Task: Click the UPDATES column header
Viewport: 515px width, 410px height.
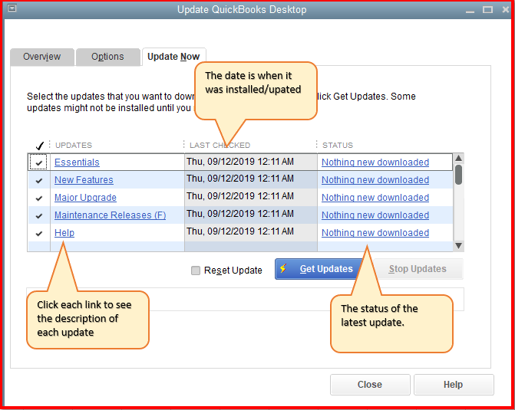Action: pyautogui.click(x=74, y=146)
